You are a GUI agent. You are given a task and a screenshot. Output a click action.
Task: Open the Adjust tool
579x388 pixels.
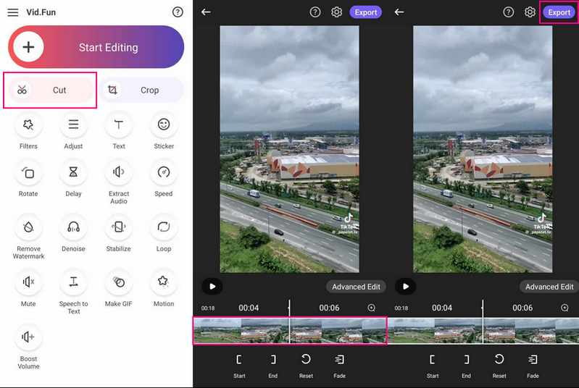click(73, 125)
